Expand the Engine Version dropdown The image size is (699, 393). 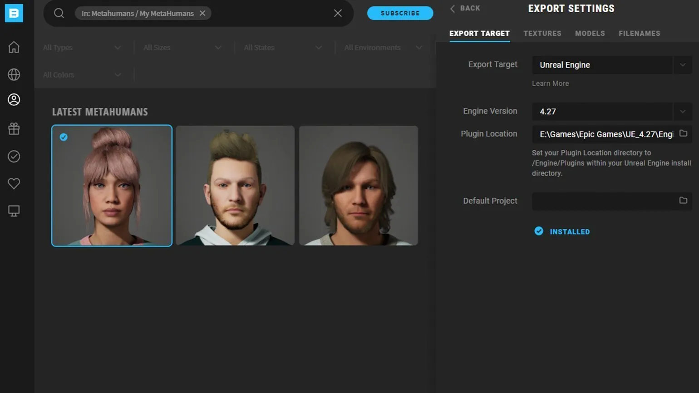pyautogui.click(x=682, y=112)
